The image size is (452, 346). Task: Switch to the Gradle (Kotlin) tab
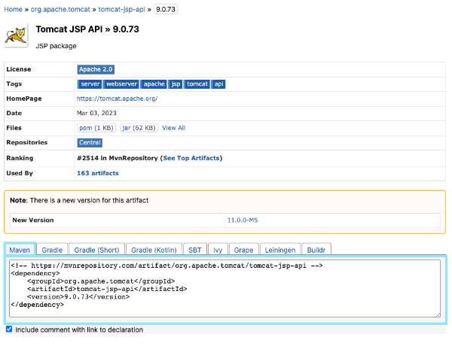154,250
